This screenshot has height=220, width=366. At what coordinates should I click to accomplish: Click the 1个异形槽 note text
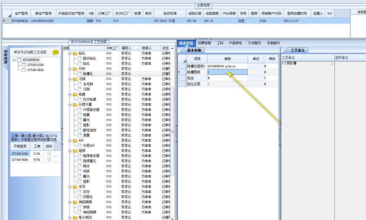289,63
